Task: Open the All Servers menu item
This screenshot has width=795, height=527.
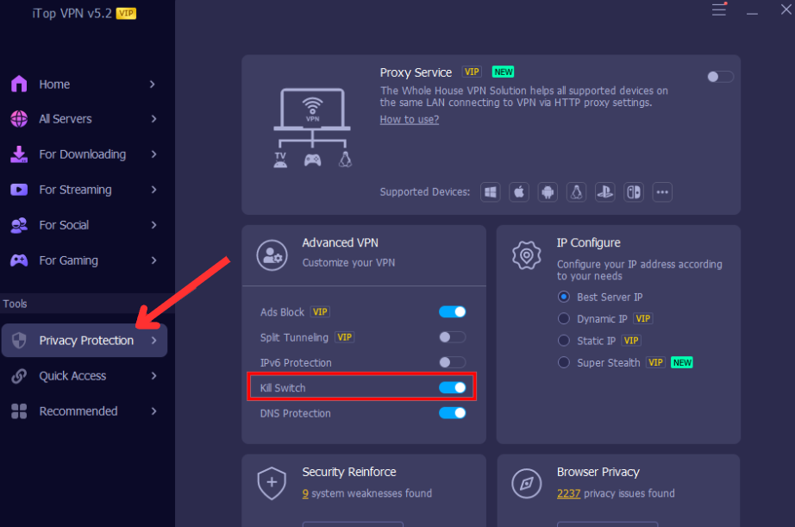Action: [85, 119]
